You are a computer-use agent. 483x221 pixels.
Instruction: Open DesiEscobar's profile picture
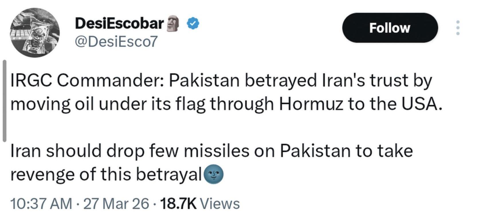(35, 33)
